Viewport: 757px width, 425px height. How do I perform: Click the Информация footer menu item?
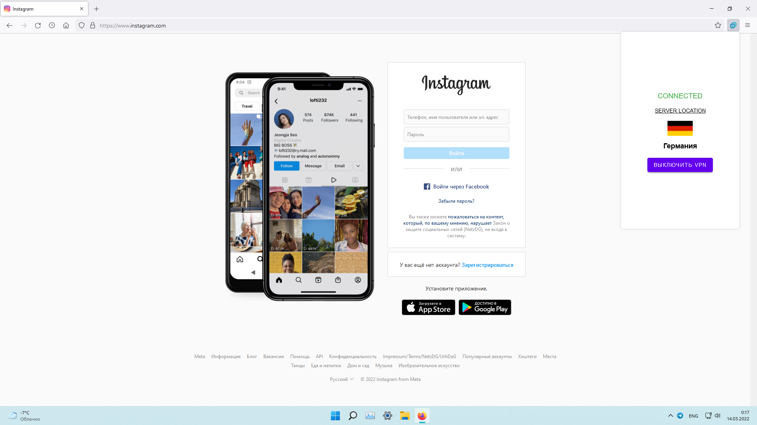click(x=226, y=357)
